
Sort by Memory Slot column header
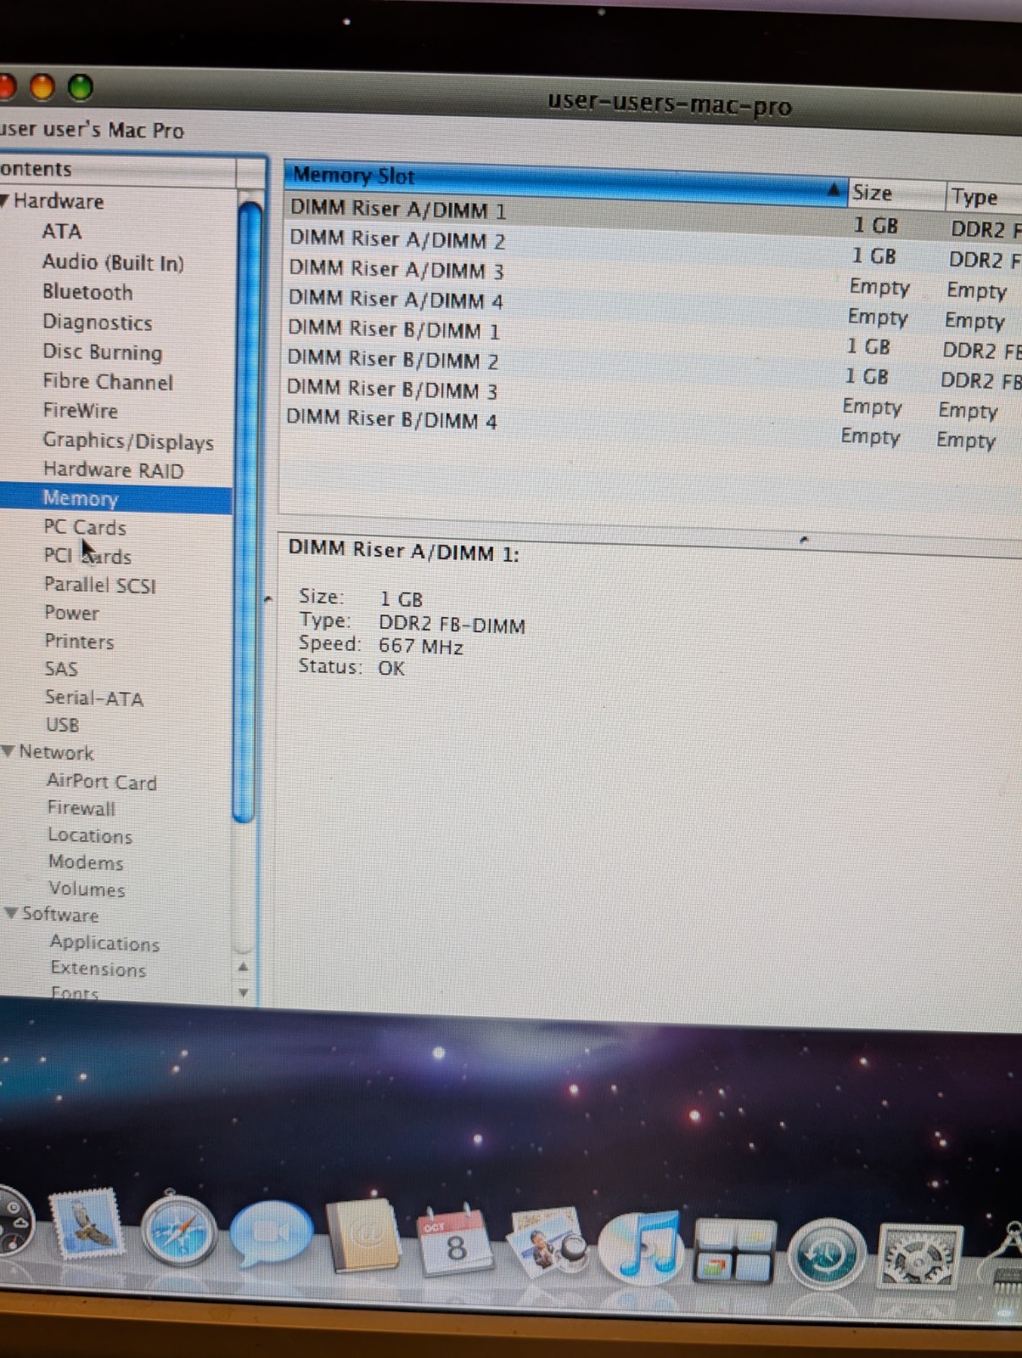click(x=564, y=181)
